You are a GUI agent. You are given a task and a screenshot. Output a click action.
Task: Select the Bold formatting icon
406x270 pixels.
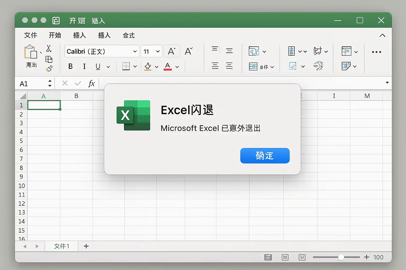tap(70, 66)
